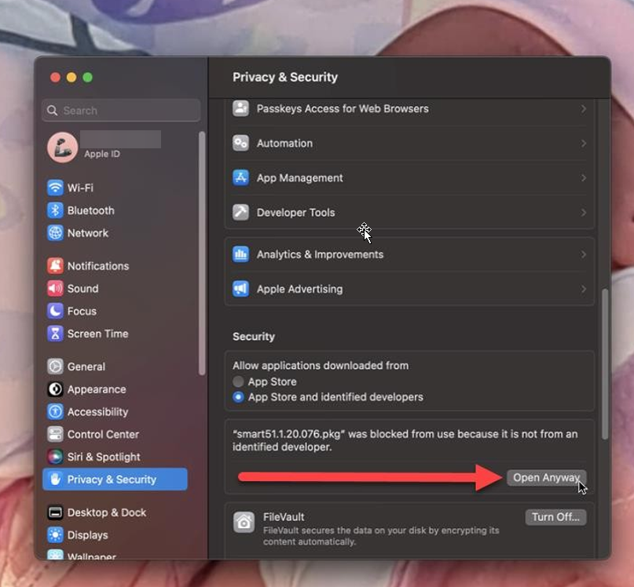Select the App Store radio button
Viewport: 634px width, 587px height.
[240, 381]
